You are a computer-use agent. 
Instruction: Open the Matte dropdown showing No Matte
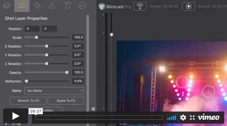[x=54, y=91]
